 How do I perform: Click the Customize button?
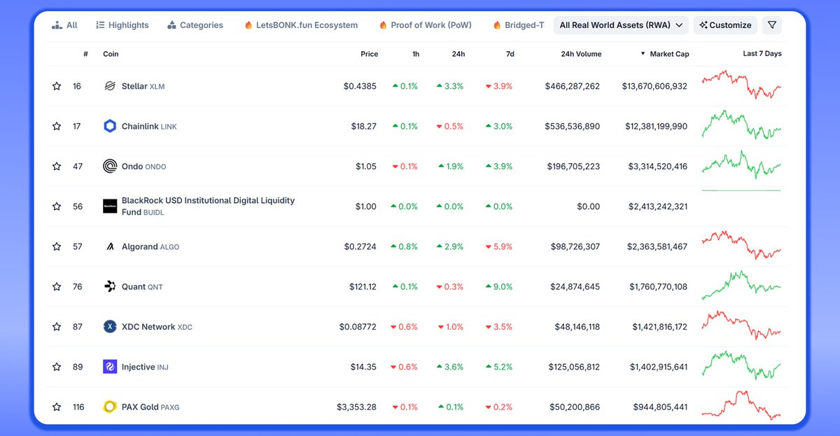[x=725, y=25]
